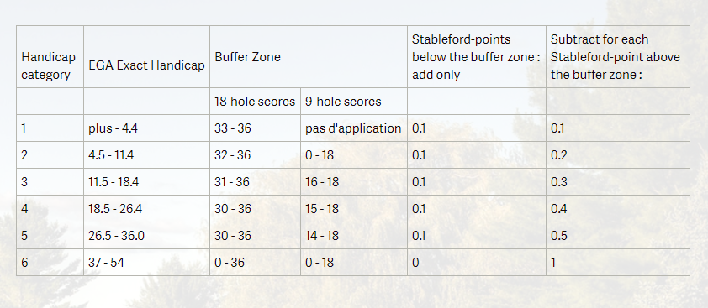The image size is (708, 308).
Task: Click the '33 - 36' buffer zone cell
Action: 255,128
